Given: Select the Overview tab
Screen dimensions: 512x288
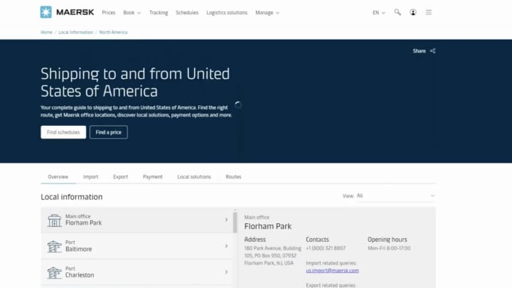Looking at the screenshot, I should [58, 176].
